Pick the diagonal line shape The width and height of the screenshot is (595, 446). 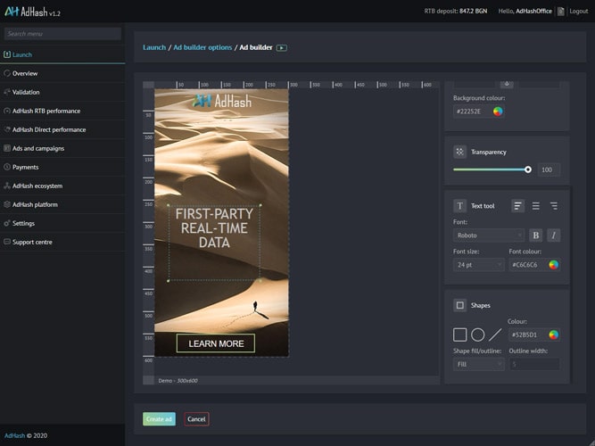(495, 334)
